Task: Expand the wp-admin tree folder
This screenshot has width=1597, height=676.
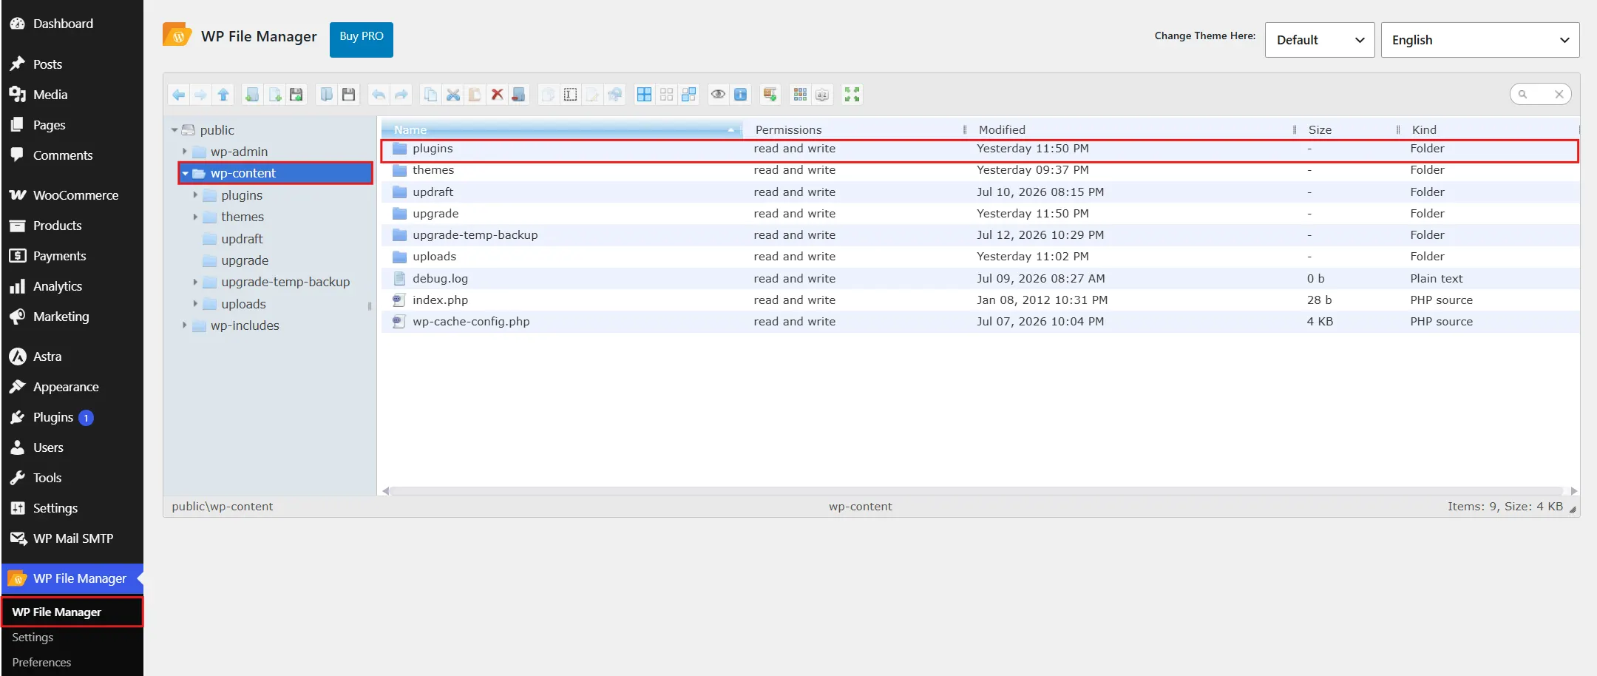Action: 185,152
